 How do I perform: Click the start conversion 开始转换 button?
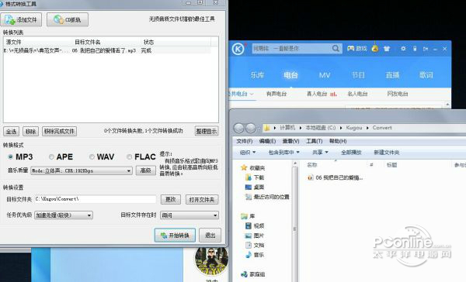[175, 236]
